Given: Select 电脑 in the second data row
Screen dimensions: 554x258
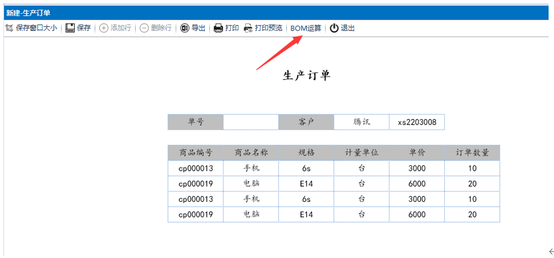Looking at the screenshot, I should tap(251, 184).
